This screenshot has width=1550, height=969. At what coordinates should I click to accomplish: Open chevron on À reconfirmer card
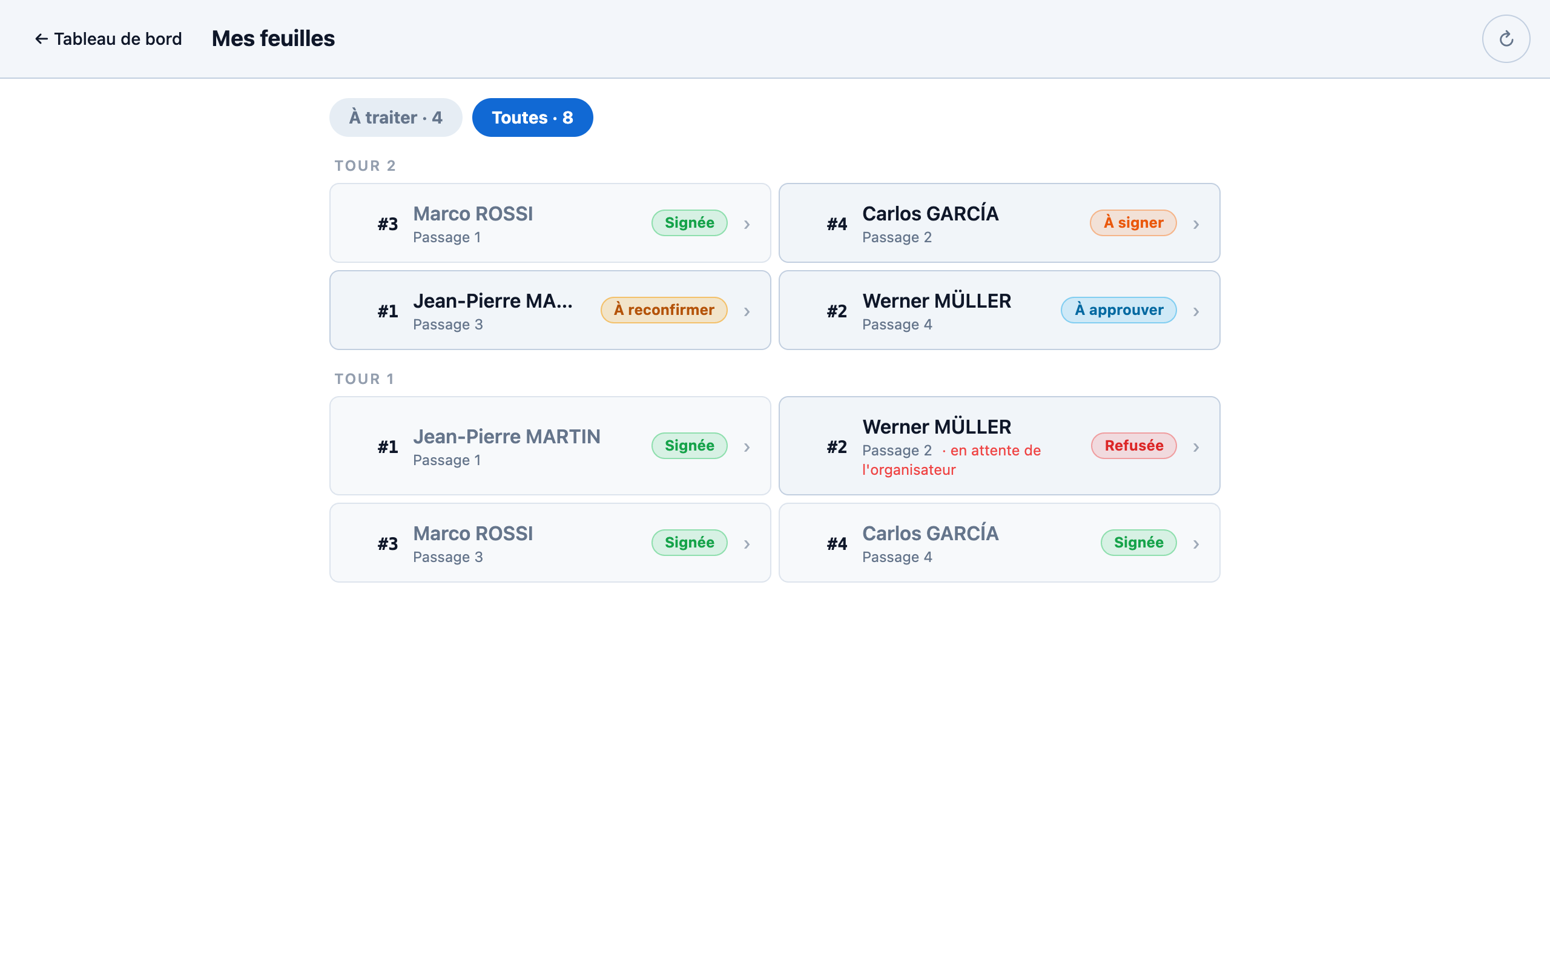[x=747, y=311]
